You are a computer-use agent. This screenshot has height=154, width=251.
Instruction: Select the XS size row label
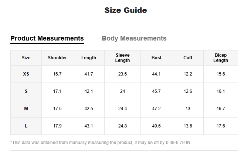(x=26, y=74)
